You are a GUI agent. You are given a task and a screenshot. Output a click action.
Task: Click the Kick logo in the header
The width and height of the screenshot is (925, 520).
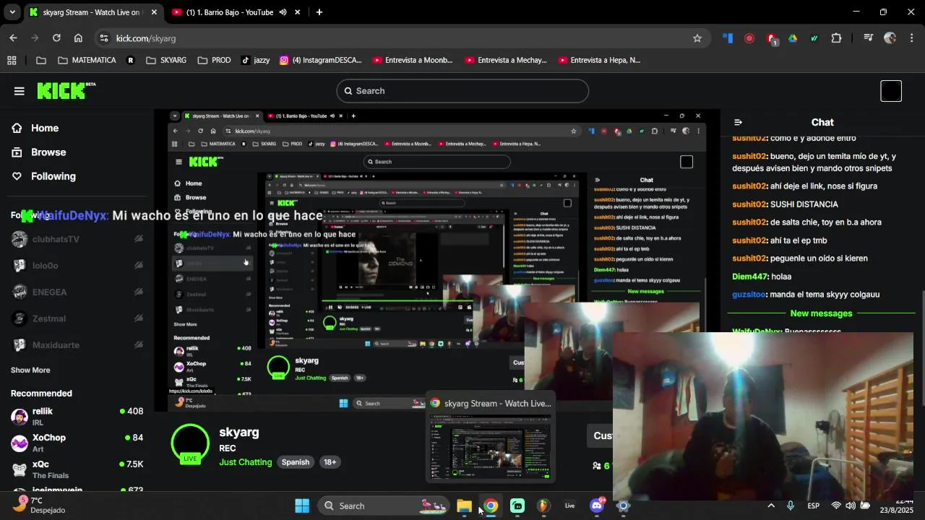[x=66, y=90]
